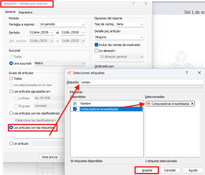Click the Aceptar button
Screen dimensions: 205x175
click(x=147, y=170)
